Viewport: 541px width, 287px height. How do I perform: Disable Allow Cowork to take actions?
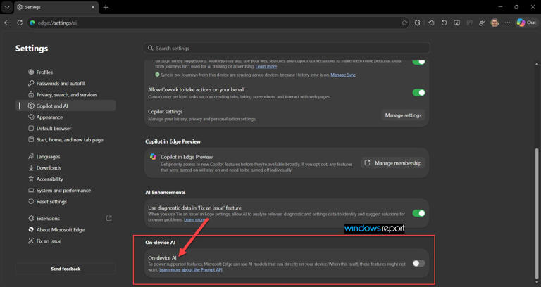(x=418, y=92)
